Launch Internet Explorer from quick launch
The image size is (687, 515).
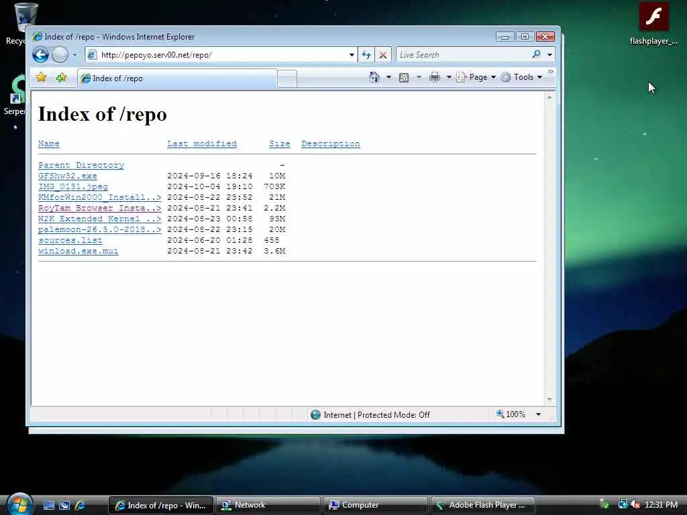click(x=80, y=506)
